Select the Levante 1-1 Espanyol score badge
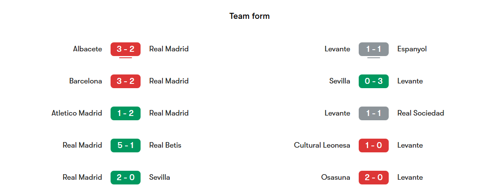This screenshot has width=486, height=196. click(x=373, y=49)
